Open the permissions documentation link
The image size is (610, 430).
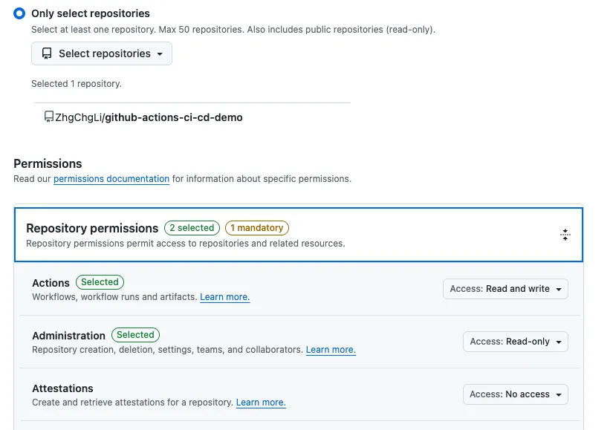coord(111,179)
